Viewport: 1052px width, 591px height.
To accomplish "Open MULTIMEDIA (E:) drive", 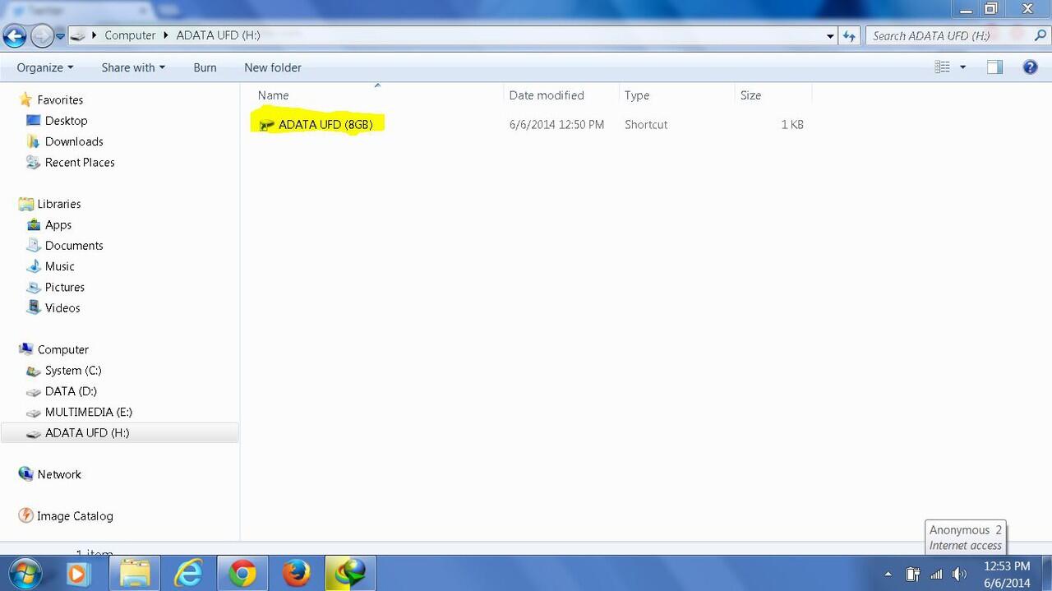I will pyautogui.click(x=89, y=413).
